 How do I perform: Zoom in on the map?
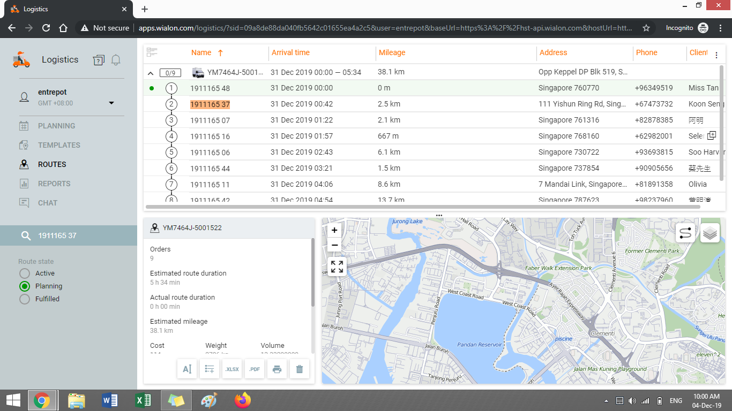334,231
